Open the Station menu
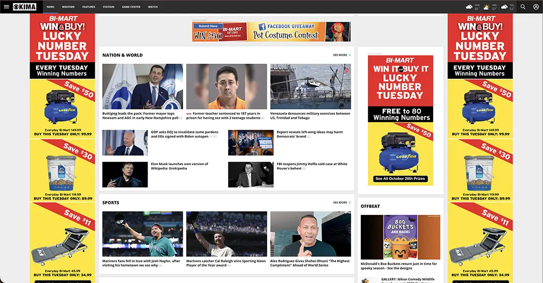The width and height of the screenshot is (543, 283). [109, 6]
